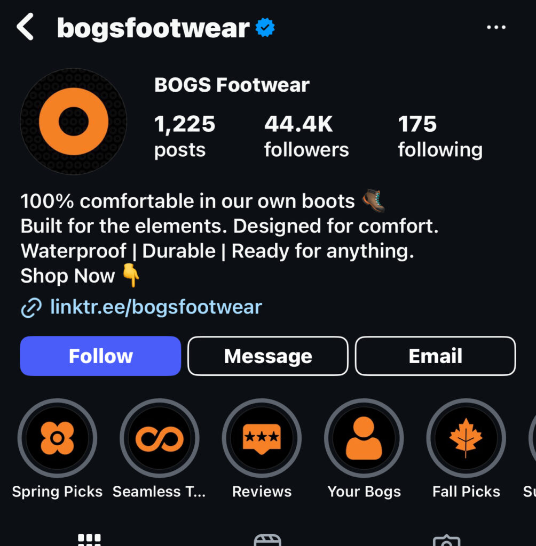Image resolution: width=536 pixels, height=546 pixels.
Task: Open the three-dot more options menu
Action: pyautogui.click(x=496, y=27)
